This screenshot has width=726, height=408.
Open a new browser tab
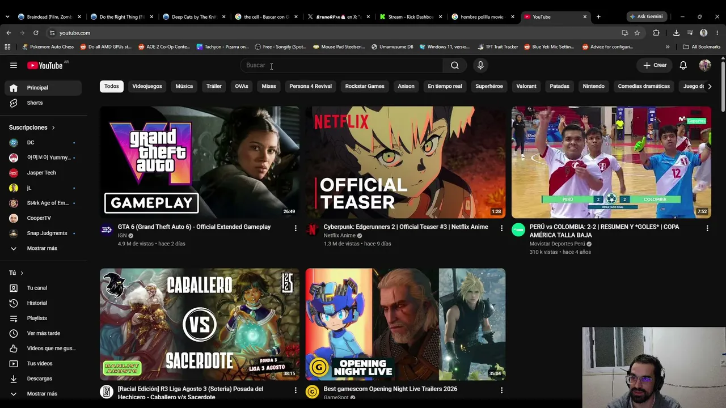tap(598, 16)
